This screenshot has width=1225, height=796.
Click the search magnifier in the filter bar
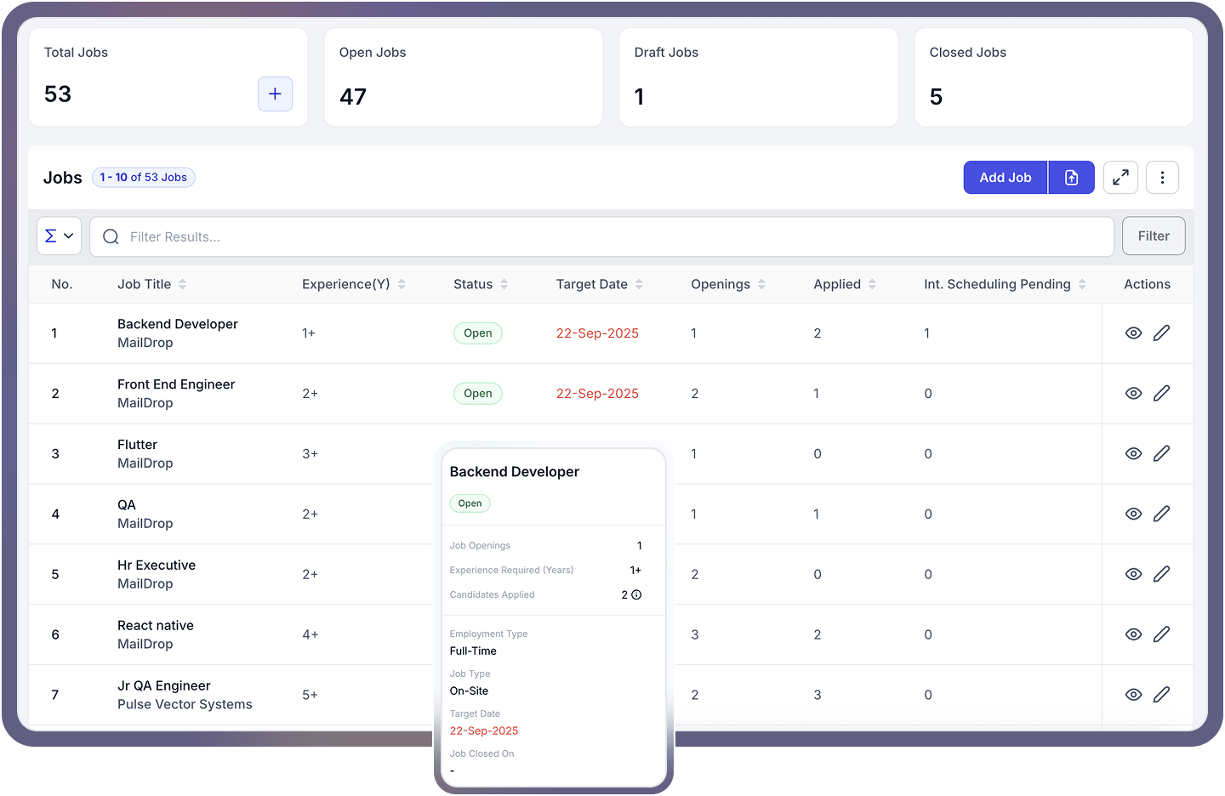click(x=111, y=236)
